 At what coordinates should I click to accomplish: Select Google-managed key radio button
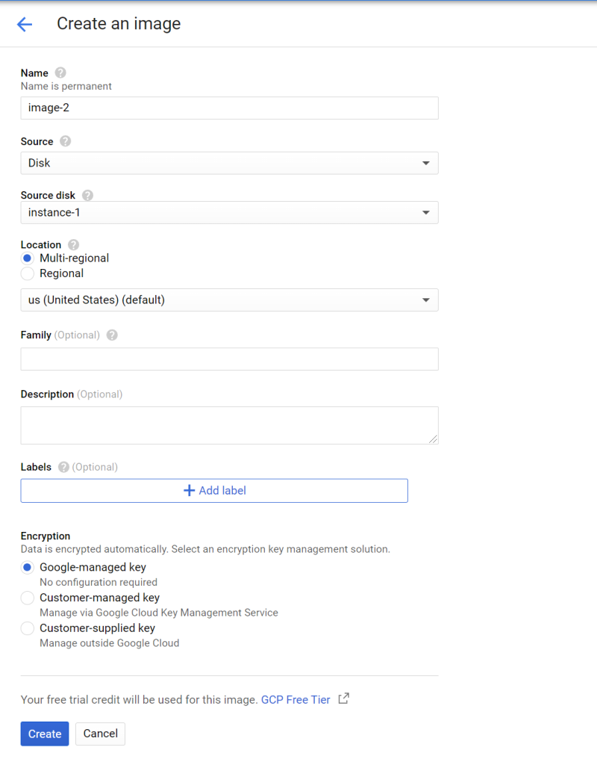point(28,567)
